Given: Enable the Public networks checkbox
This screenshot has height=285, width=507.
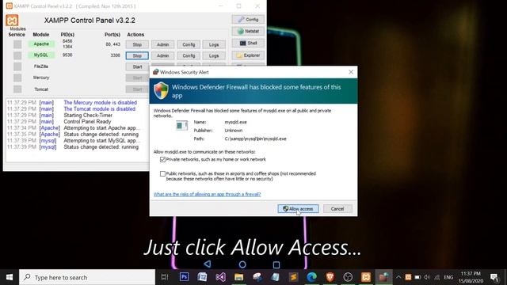Looking at the screenshot, I should pos(162,174).
